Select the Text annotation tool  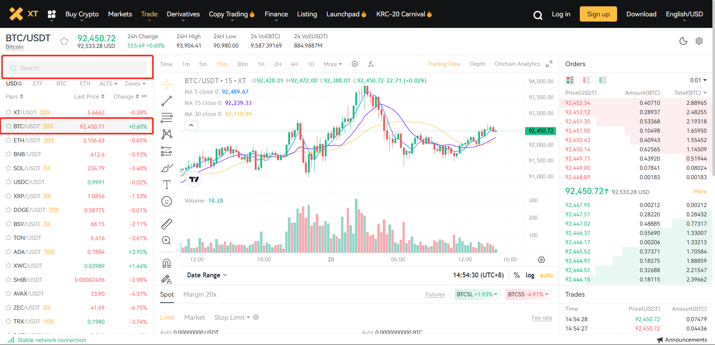(166, 185)
